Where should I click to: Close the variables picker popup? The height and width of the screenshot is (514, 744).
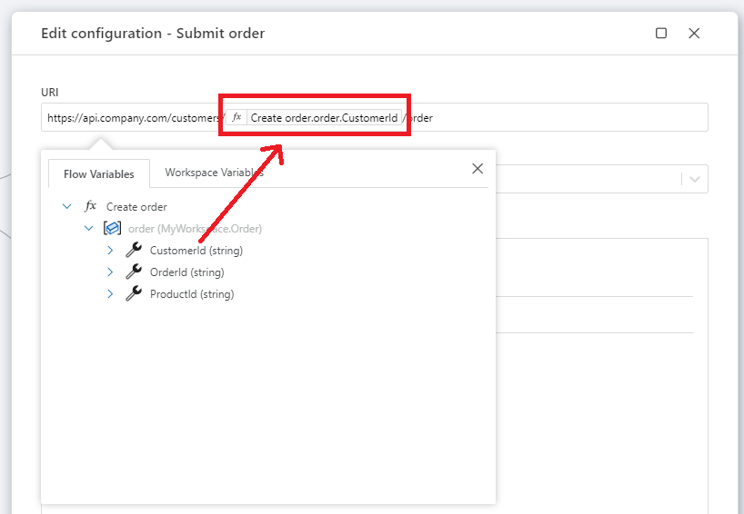pyautogui.click(x=478, y=169)
